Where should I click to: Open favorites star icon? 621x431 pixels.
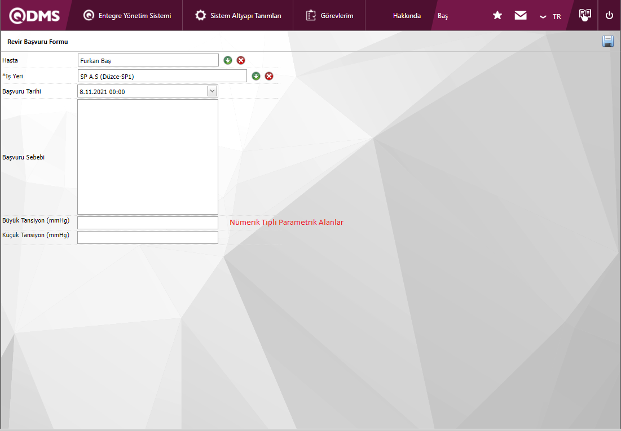point(497,15)
